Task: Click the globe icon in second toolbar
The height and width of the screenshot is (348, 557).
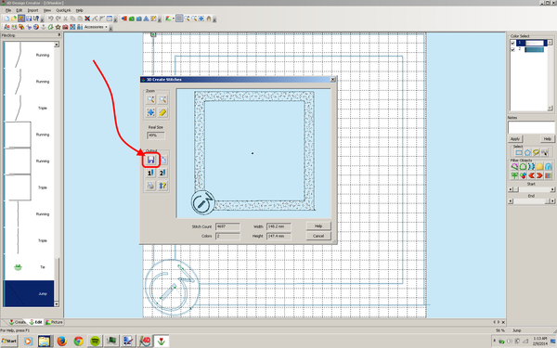Action: coord(36,27)
